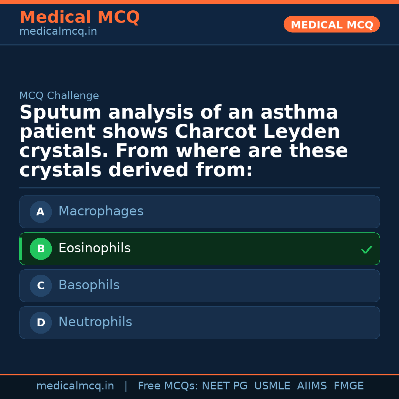399x399 pixels.
Task: Click USMLE in the footer
Action: (x=272, y=386)
